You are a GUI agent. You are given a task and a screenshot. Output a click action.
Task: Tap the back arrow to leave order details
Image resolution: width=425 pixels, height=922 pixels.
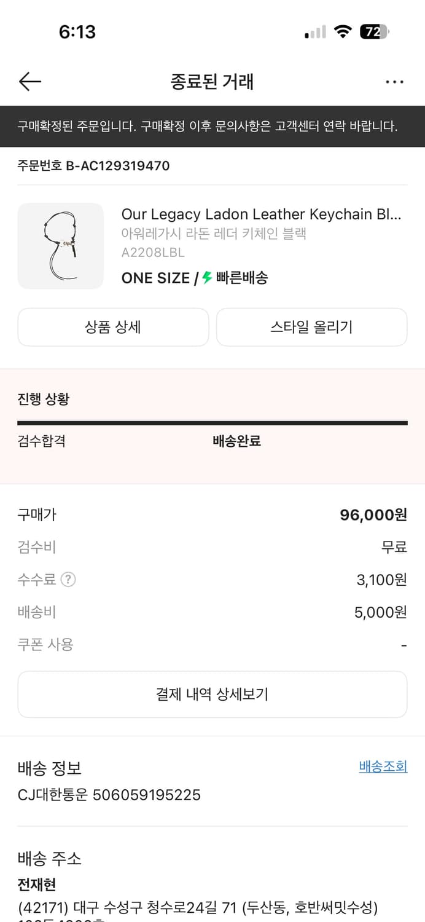[x=29, y=82]
